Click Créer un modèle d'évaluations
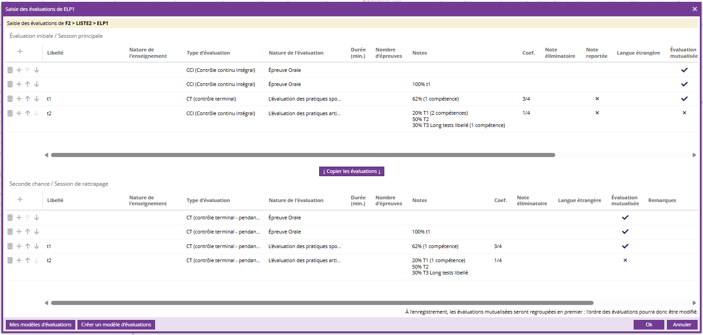This screenshot has width=703, height=335. pyautogui.click(x=116, y=325)
